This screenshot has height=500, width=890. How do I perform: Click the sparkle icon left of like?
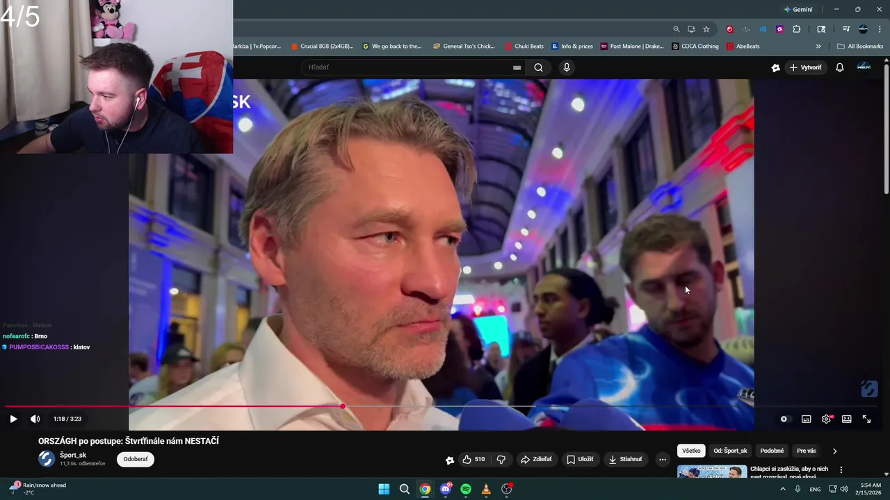450,460
